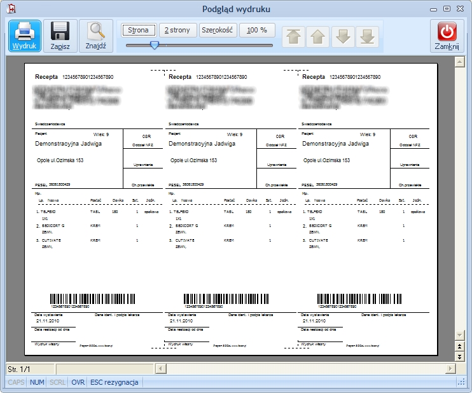The width and height of the screenshot is (472, 393).
Task: Click the page up double-arrow stepper
Action: [x=459, y=347]
